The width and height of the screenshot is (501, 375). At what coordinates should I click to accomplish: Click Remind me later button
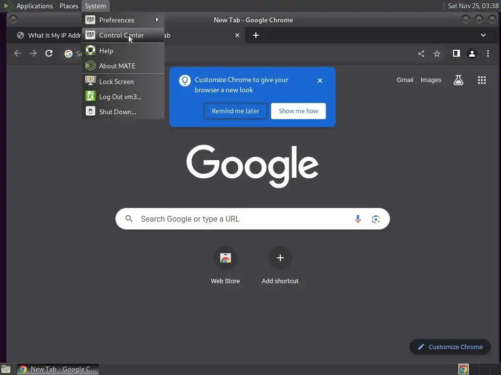tap(235, 111)
